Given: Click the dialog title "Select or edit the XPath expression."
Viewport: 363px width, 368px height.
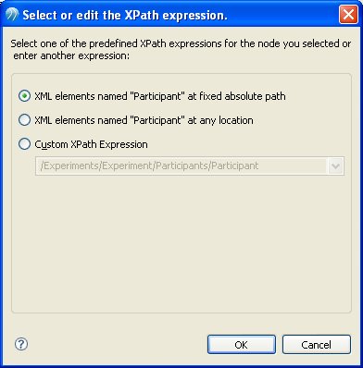Looking at the screenshot, I should tap(125, 15).
